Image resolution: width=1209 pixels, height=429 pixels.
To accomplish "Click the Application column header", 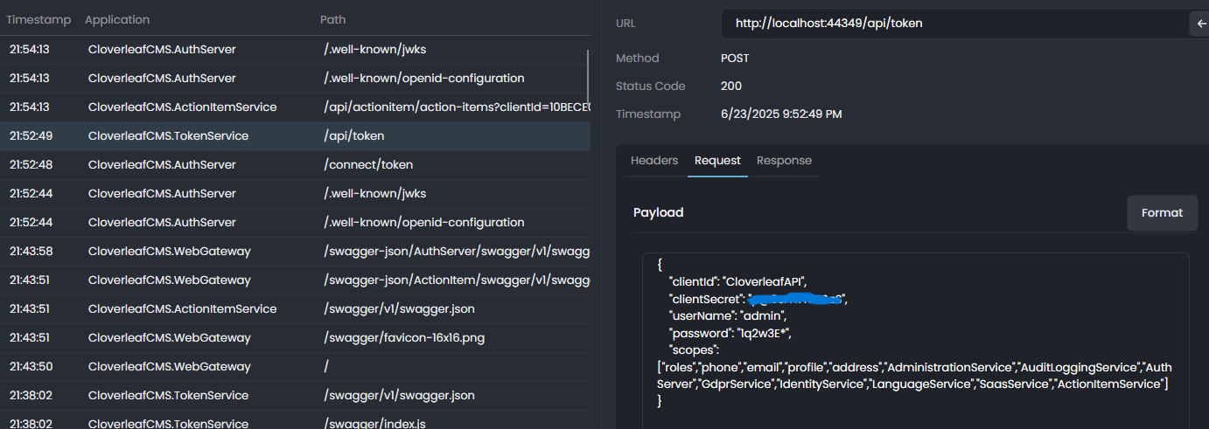I will coord(117,19).
